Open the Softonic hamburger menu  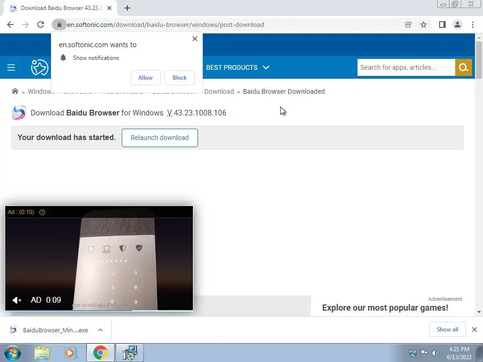[x=11, y=67]
